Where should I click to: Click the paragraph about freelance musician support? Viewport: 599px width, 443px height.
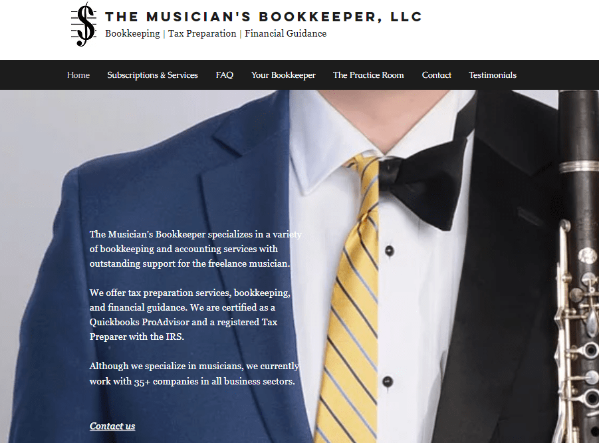click(195, 249)
